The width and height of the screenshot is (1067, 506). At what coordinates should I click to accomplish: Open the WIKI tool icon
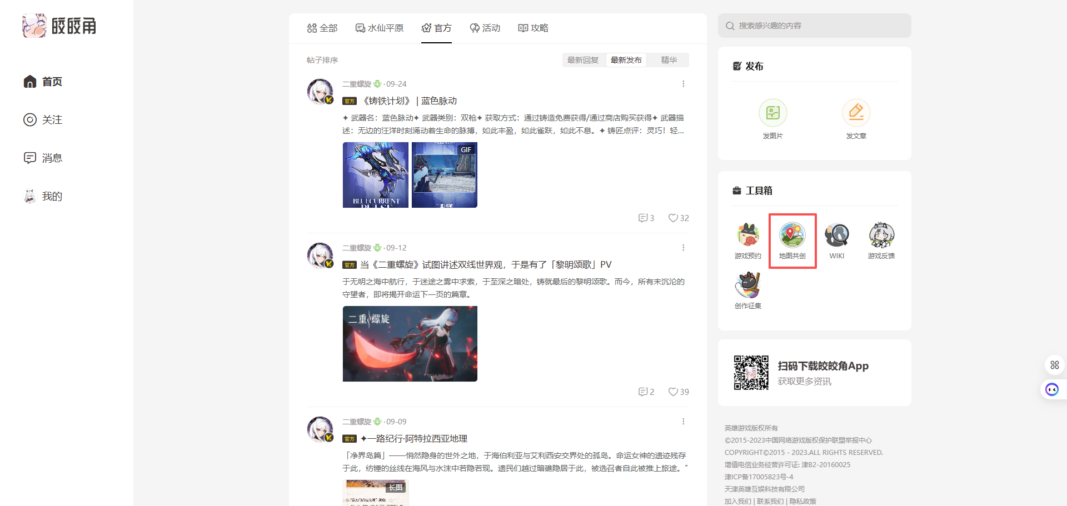[836, 236]
